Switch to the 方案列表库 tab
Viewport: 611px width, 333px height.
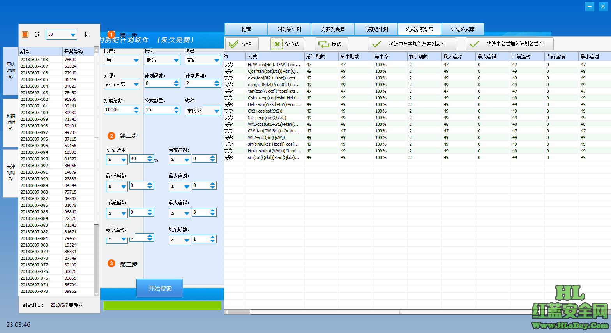(333, 29)
